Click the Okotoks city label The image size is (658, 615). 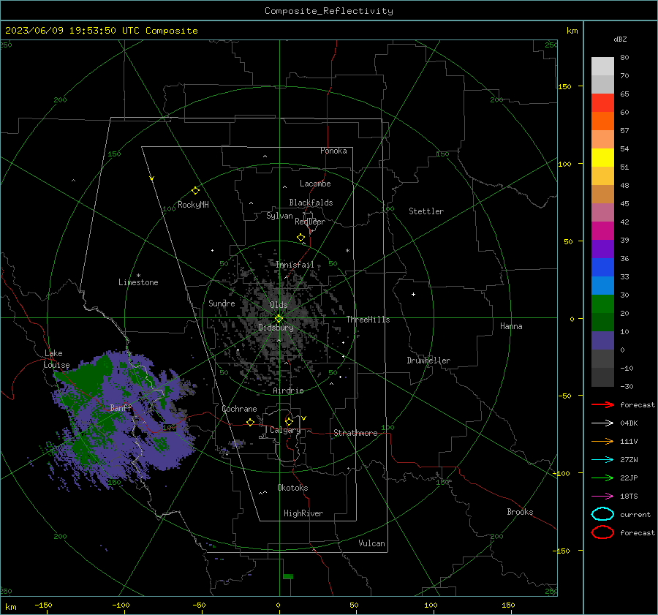(292, 488)
